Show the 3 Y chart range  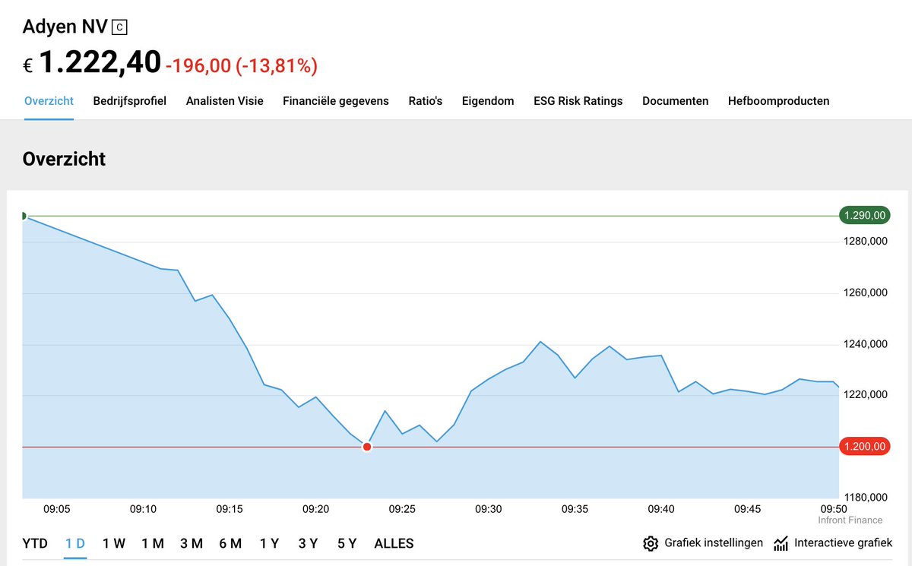tap(308, 543)
